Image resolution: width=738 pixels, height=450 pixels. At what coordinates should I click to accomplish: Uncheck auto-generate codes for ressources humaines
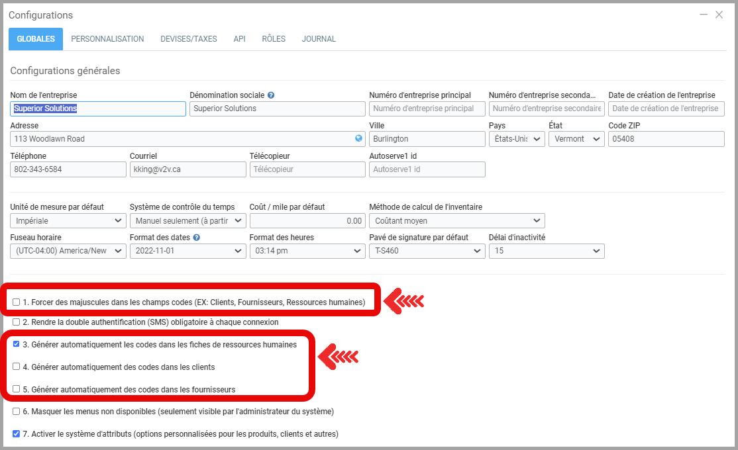(x=17, y=344)
